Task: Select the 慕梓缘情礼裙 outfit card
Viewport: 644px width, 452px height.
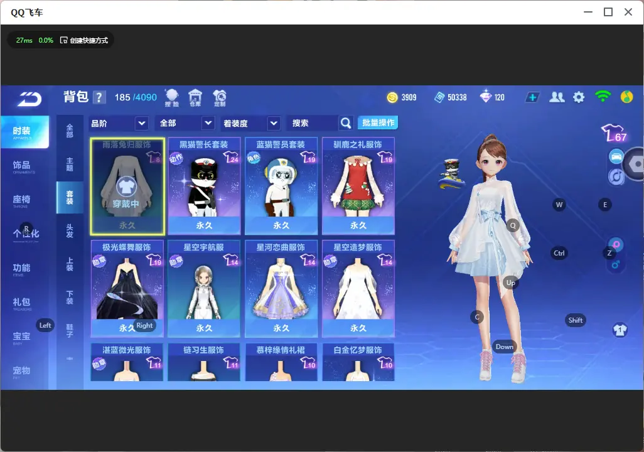Action: click(281, 362)
